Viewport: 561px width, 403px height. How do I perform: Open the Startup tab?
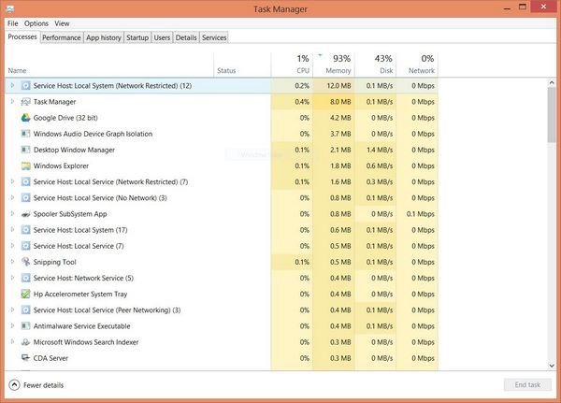click(137, 37)
